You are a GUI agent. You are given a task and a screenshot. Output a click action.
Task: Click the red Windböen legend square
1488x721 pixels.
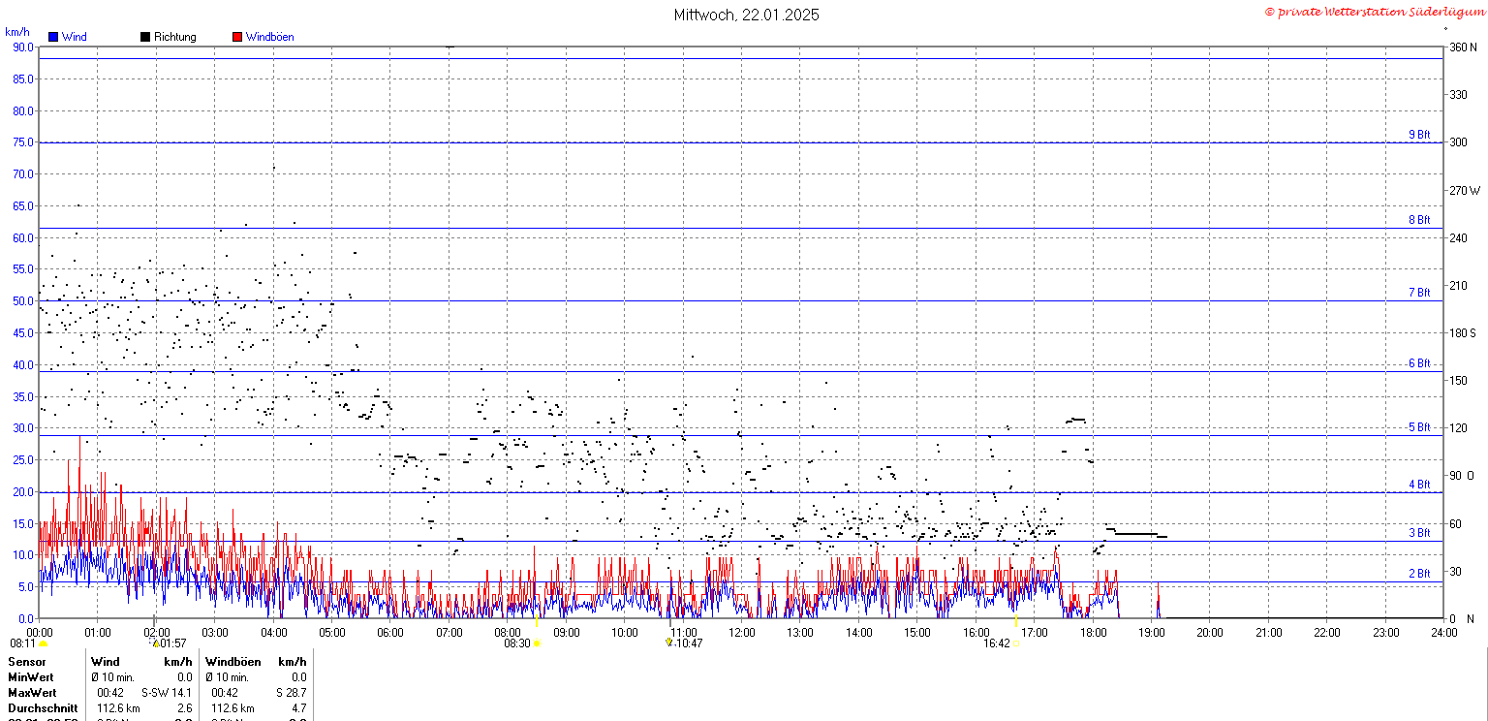coord(237,37)
